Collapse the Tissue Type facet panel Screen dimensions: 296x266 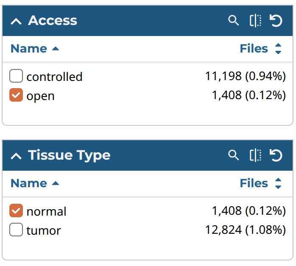pyautogui.click(x=16, y=156)
